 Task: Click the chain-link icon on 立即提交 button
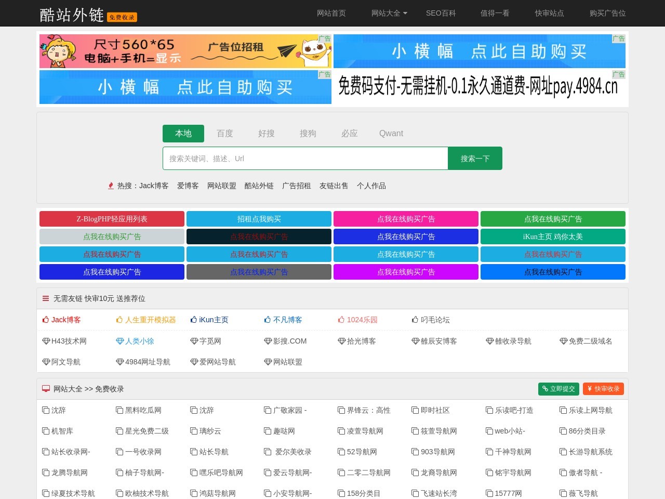544,389
